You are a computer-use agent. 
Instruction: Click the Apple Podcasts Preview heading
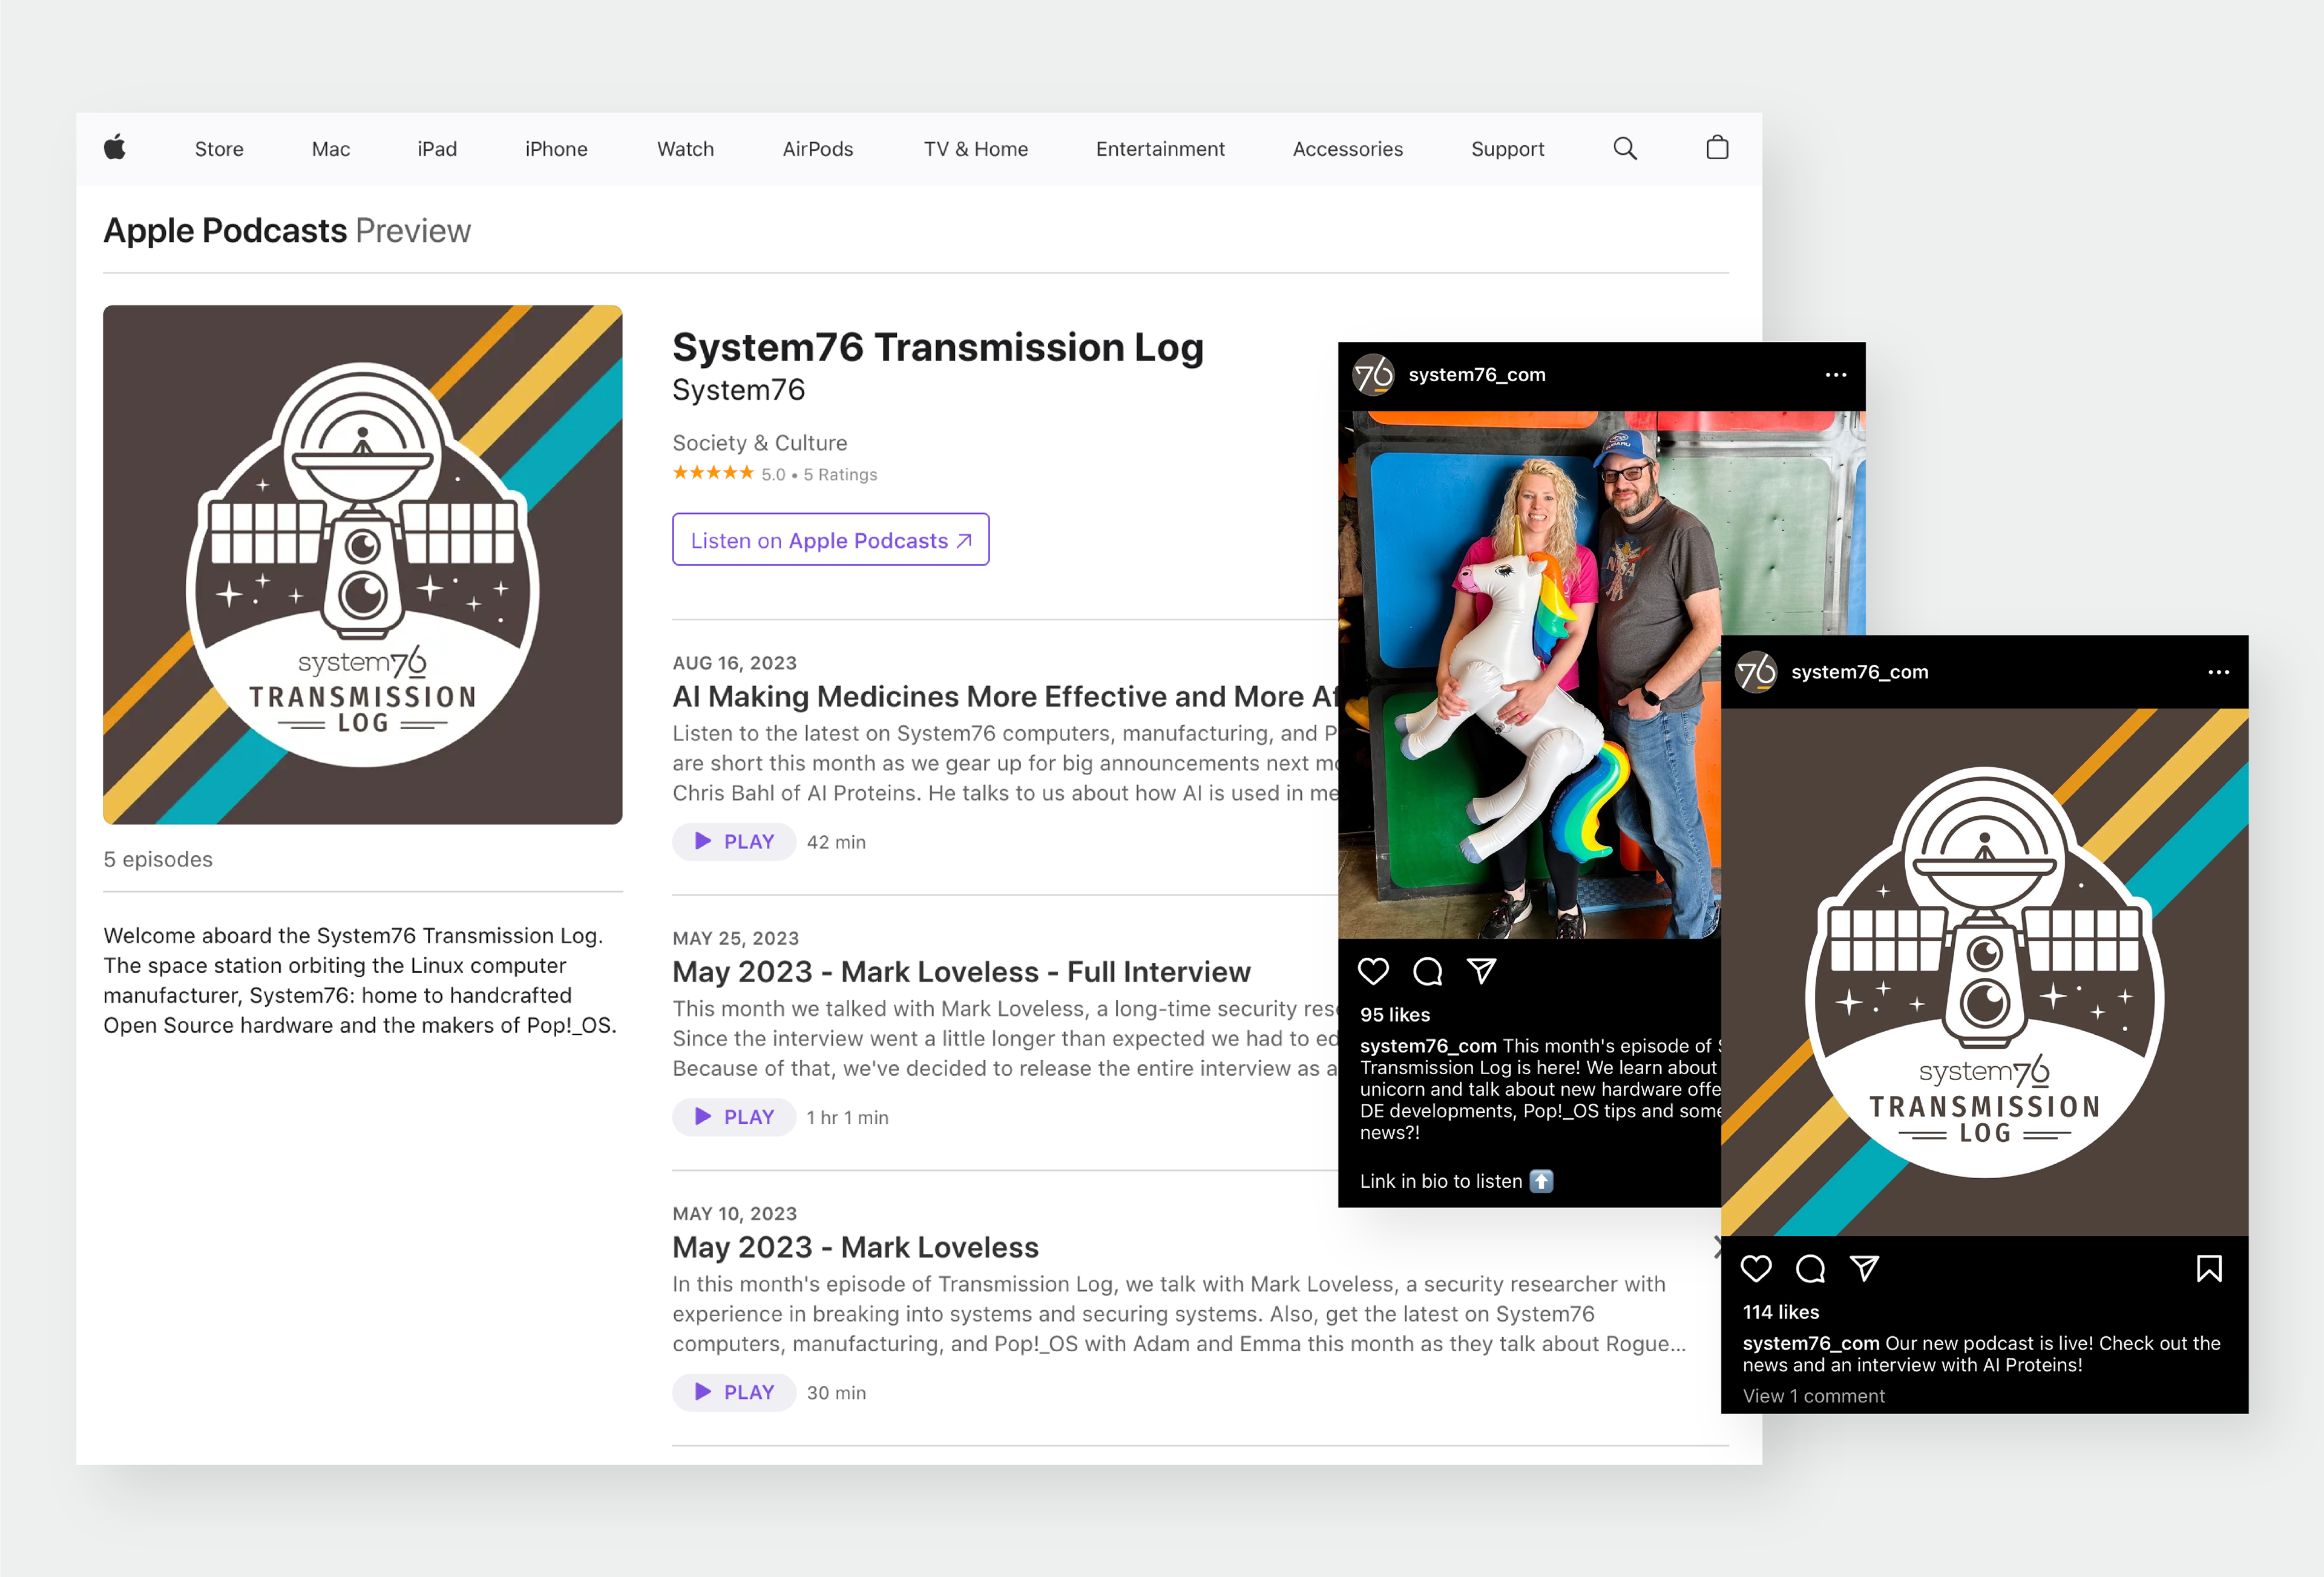pos(287,231)
